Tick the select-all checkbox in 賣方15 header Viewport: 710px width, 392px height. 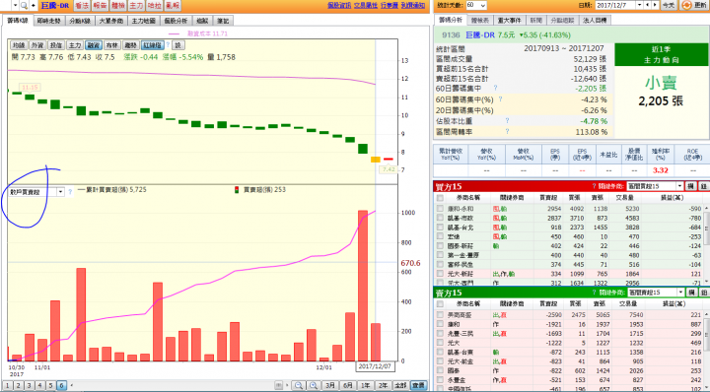[x=440, y=303]
